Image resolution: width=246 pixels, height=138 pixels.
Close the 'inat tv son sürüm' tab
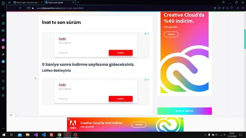pyautogui.click(x=73, y=3)
